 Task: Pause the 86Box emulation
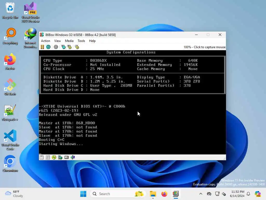42,47
